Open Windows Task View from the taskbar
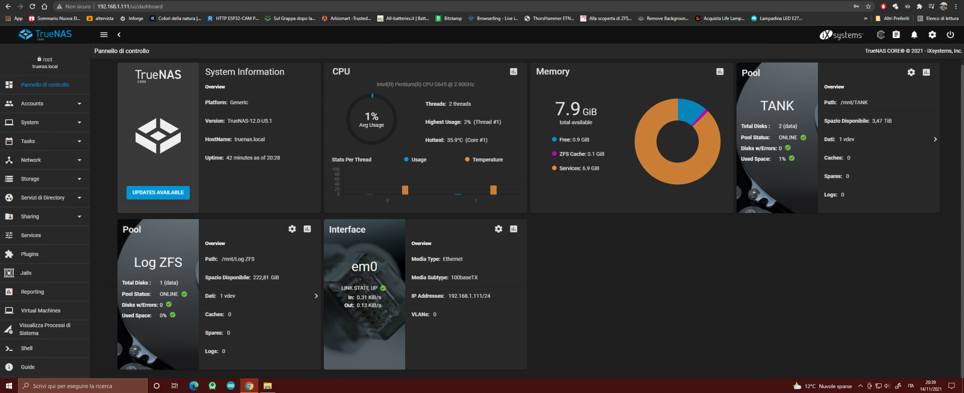964x393 pixels. pyautogui.click(x=175, y=386)
